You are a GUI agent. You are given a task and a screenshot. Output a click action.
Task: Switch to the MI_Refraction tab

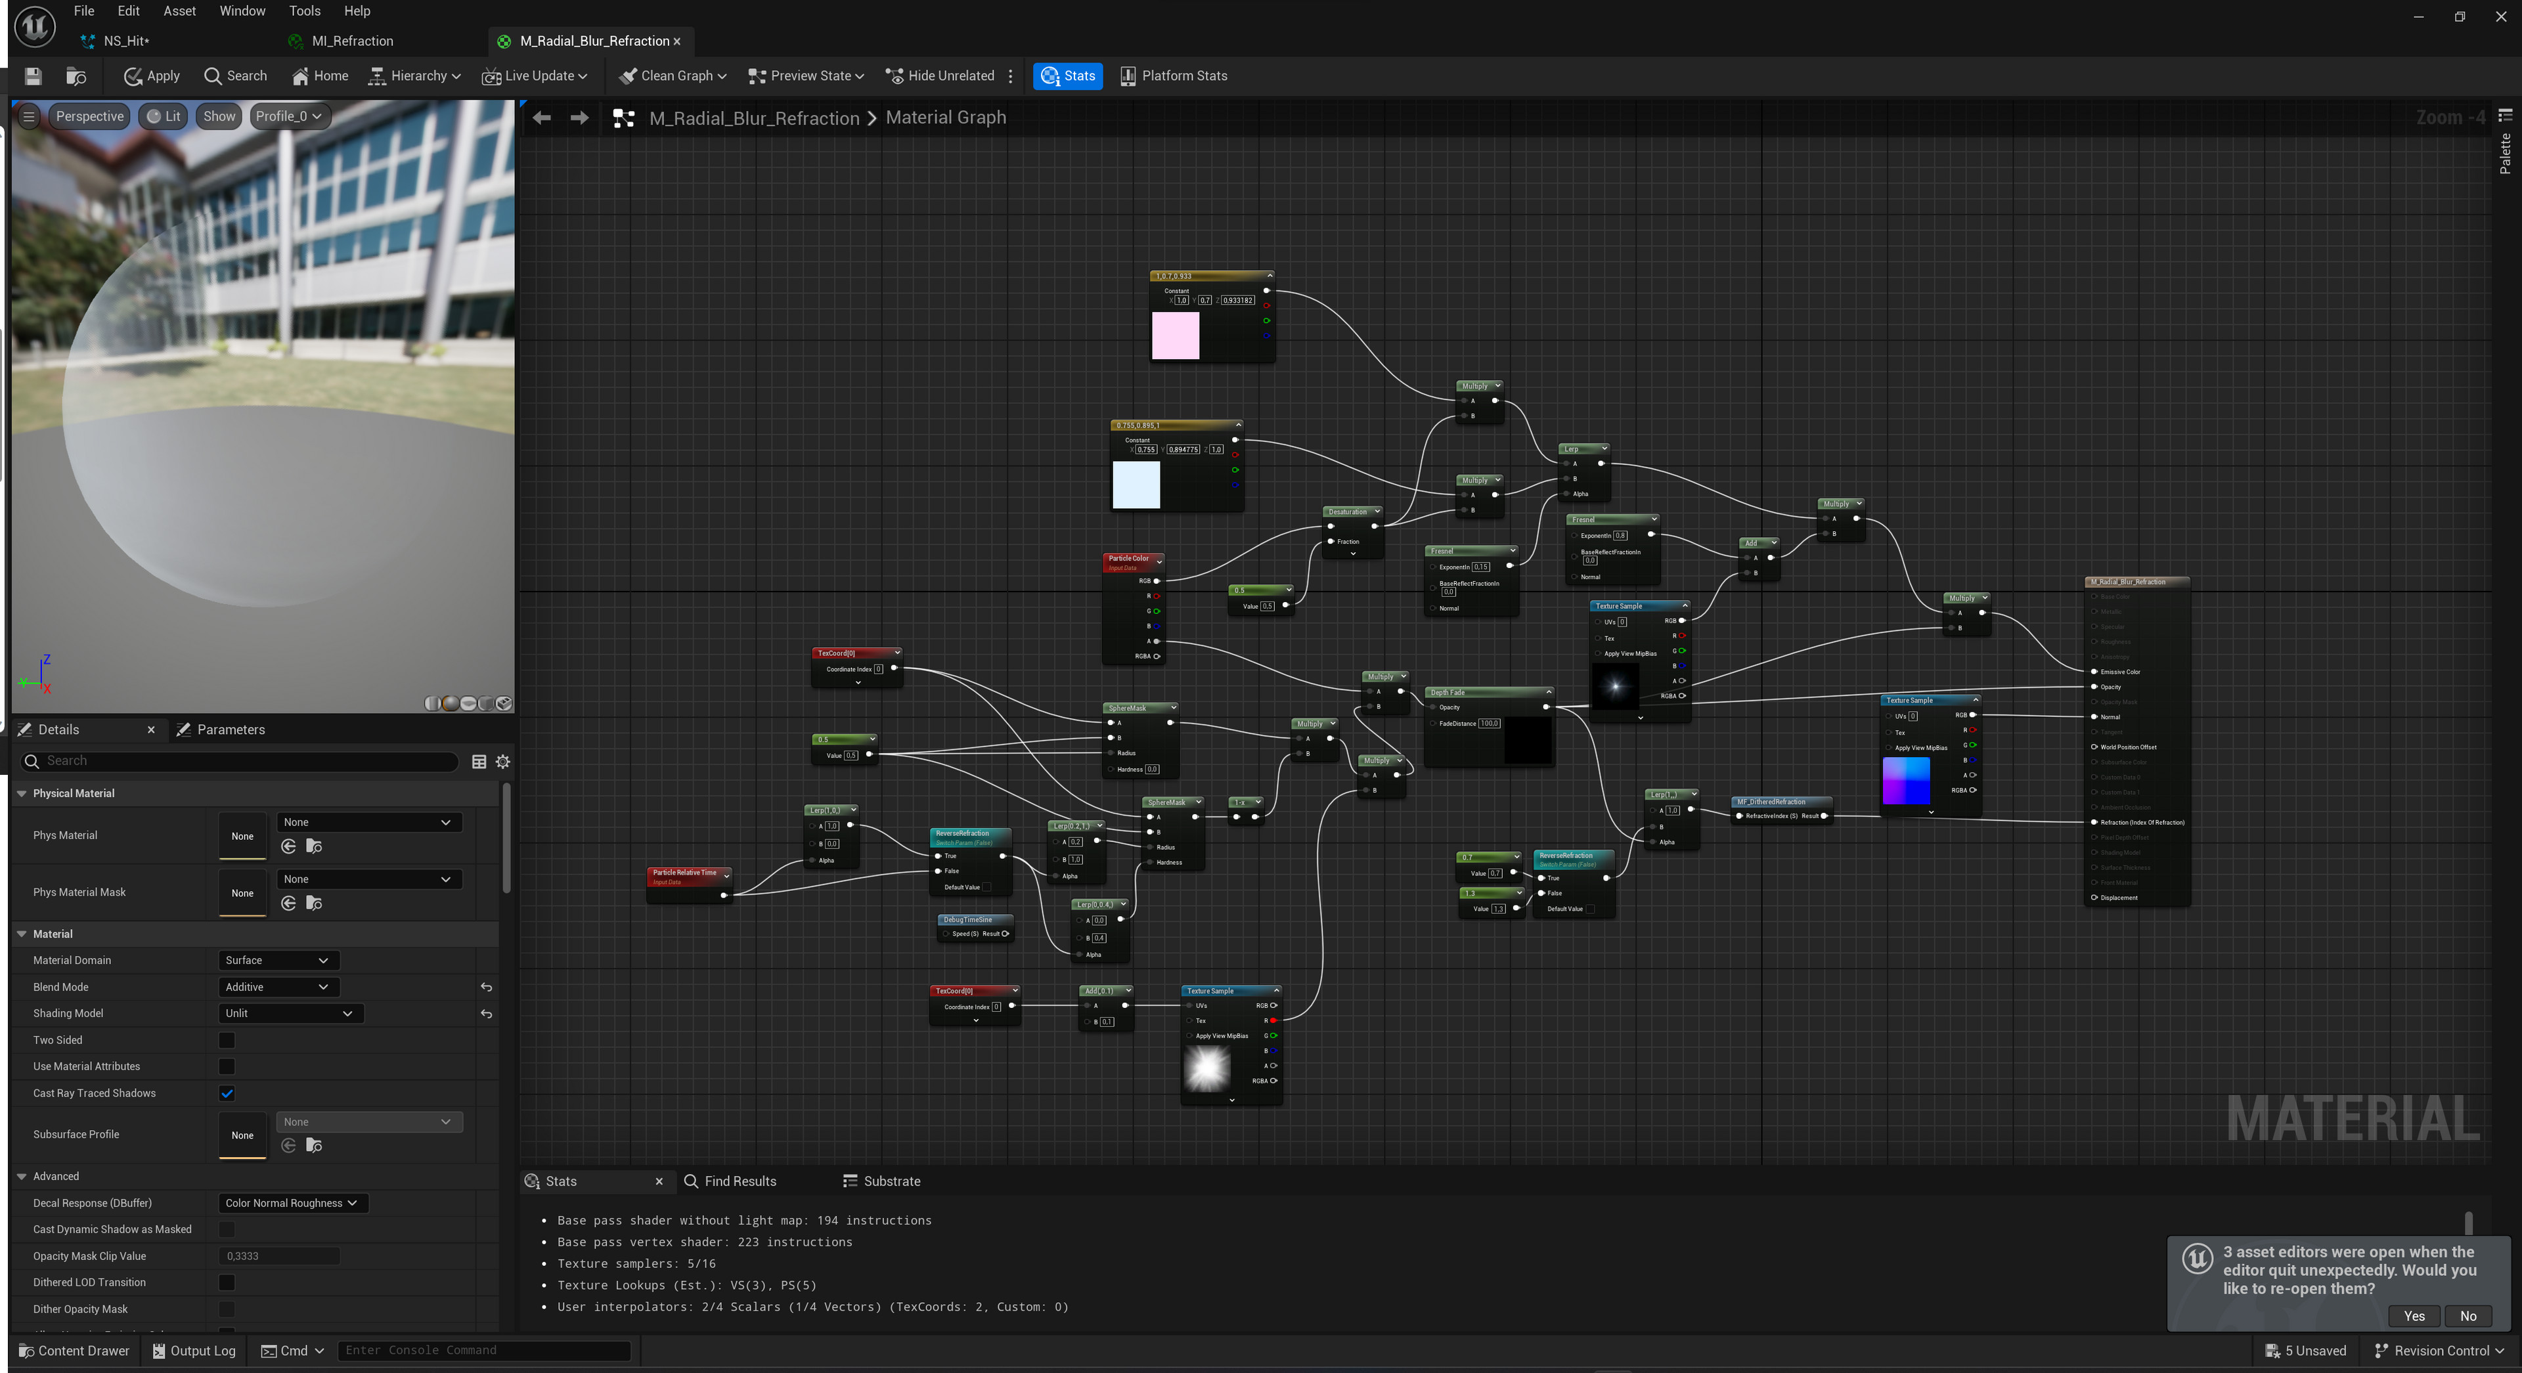point(351,41)
